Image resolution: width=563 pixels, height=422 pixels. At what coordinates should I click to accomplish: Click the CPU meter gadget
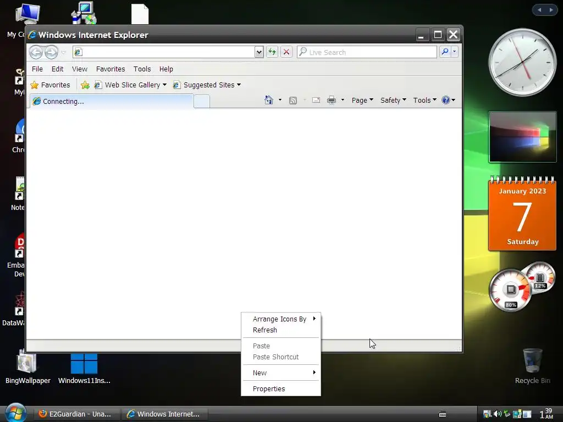pyautogui.click(x=510, y=290)
